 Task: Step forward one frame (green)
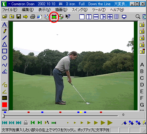pos(40,123)
